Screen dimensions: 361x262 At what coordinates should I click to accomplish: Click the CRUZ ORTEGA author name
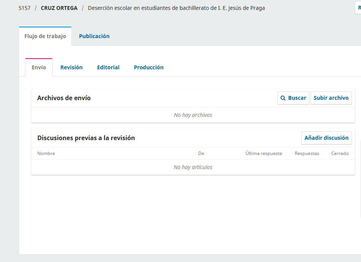[59, 8]
